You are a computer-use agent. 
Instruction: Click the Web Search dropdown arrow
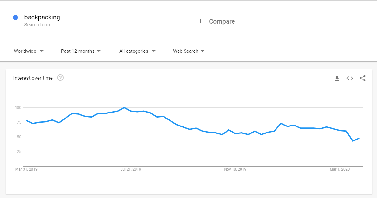pos(203,51)
